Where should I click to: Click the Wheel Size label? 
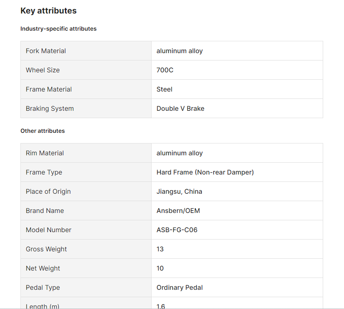pyautogui.click(x=43, y=70)
